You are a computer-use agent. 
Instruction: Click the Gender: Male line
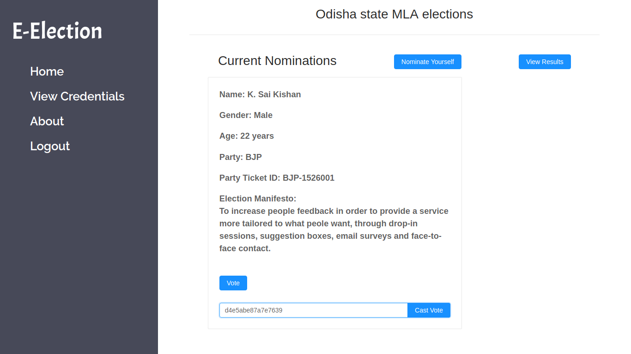tap(246, 115)
